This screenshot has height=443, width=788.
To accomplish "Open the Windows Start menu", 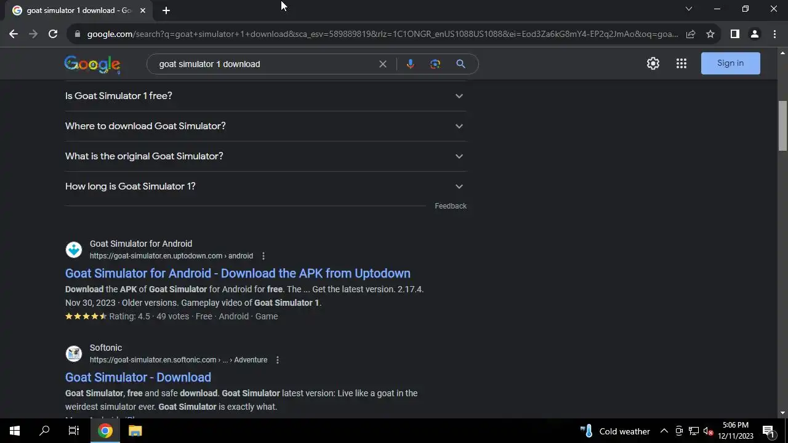I will [15, 431].
